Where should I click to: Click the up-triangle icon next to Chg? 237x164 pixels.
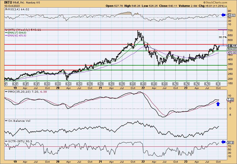click(226, 6)
